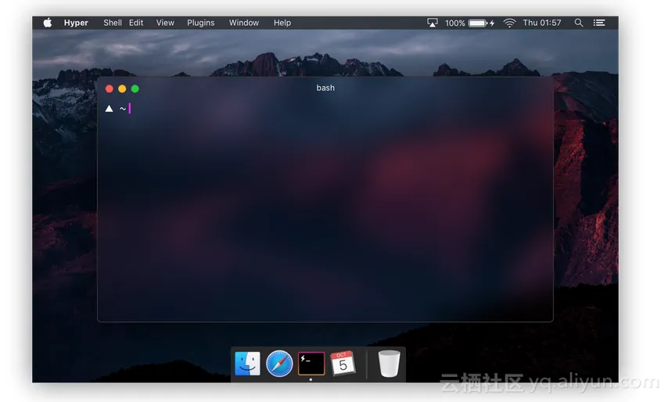The width and height of the screenshot is (668, 402).
Task: Maximize the Hyper window with green button
Action: 135,88
